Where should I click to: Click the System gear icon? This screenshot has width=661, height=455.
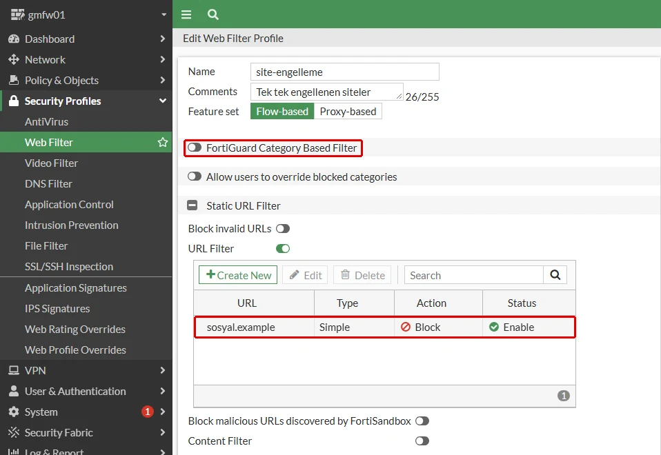[x=14, y=412]
